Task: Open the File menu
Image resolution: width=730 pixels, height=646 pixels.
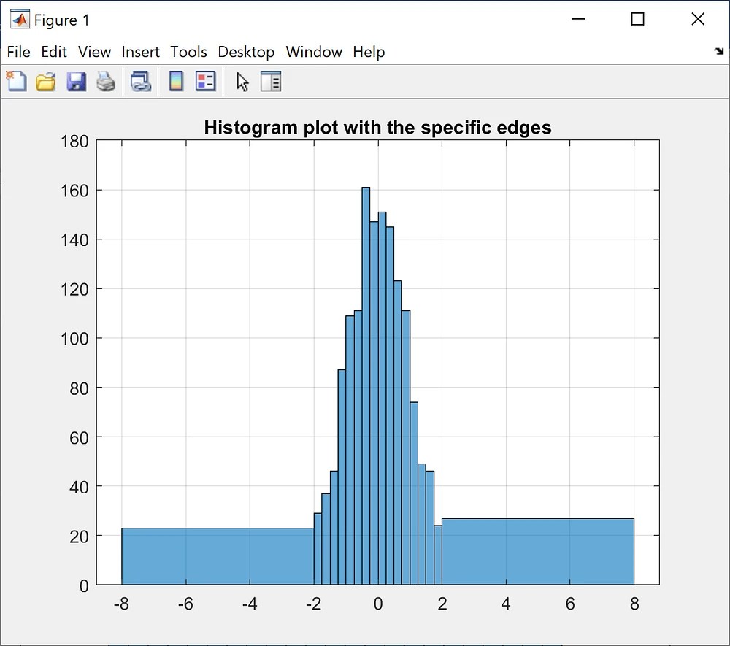Action: tap(18, 52)
